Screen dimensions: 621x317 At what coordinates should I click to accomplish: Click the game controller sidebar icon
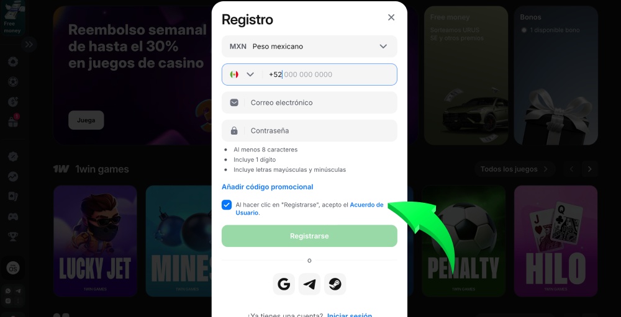(x=13, y=217)
